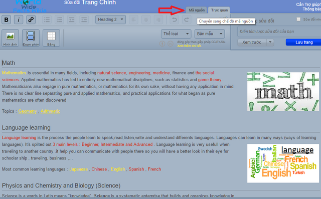Open the Chinese language link

99,169
